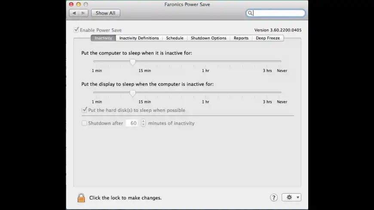This screenshot has height=210, width=374.
Task: Open help with the question mark button
Action: (273, 198)
